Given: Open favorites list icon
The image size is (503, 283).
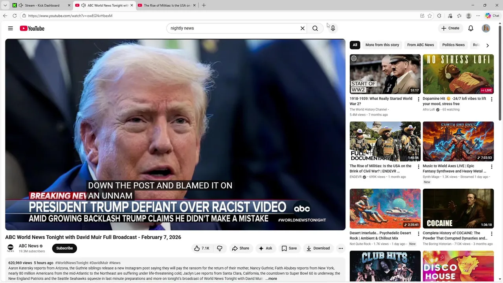Looking at the screenshot, I should click(459, 16).
